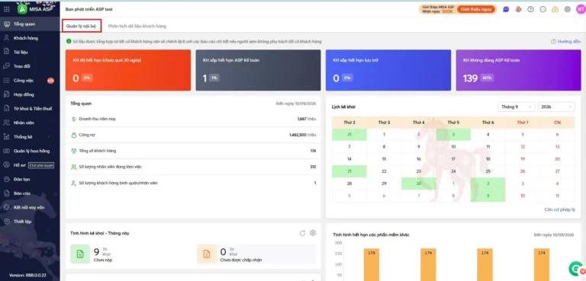Open Hợp đồng in the sidebar
Image resolution: width=586 pixels, height=281 pixels.
(x=30, y=94)
